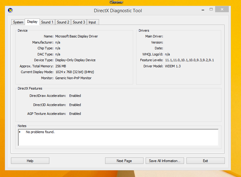The height and width of the screenshot is (177, 241).
Task: Click the 'Current Display Mode:' label
Action: [37, 72]
